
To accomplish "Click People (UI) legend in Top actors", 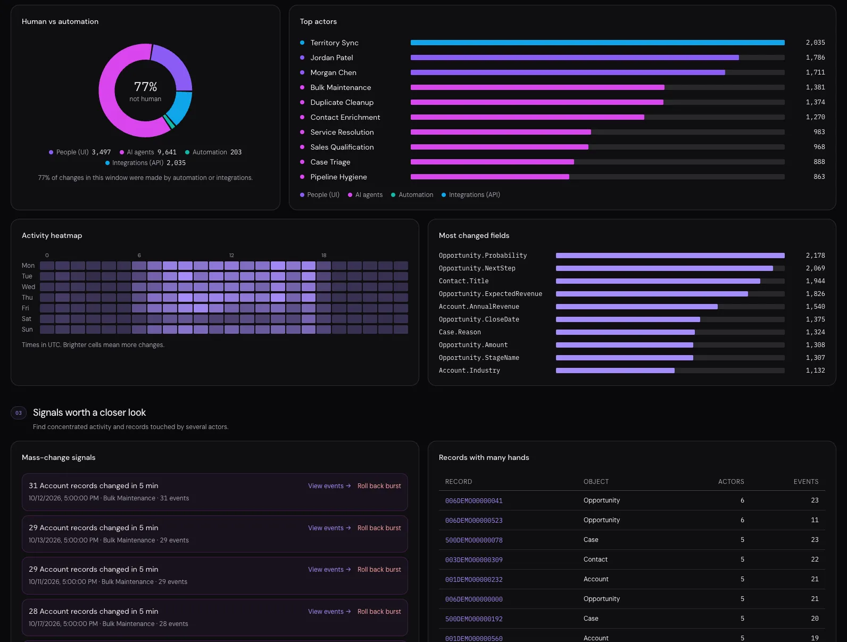I will pyautogui.click(x=320, y=195).
